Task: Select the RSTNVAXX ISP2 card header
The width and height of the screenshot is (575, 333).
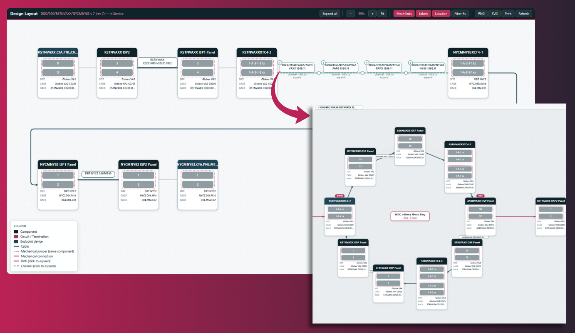Action: [x=117, y=52]
